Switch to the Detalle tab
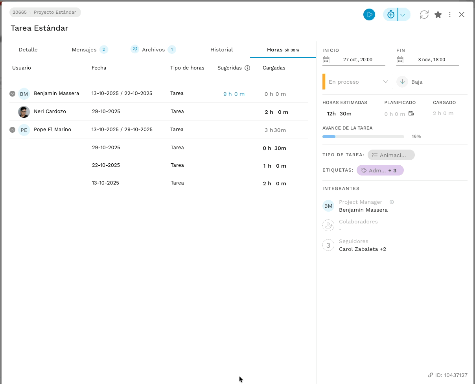 (x=28, y=50)
